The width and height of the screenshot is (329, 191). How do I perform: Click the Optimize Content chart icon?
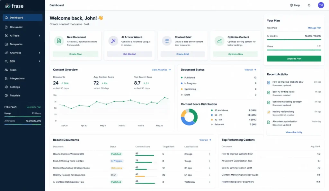coord(219,41)
